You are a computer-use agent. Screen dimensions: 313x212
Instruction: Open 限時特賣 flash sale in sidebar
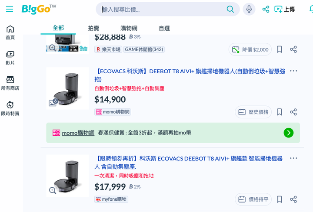click(10, 109)
